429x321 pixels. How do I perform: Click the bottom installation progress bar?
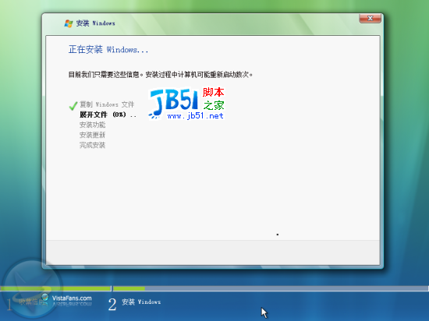pos(214,288)
